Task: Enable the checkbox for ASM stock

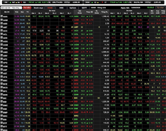Action: click(2, 66)
